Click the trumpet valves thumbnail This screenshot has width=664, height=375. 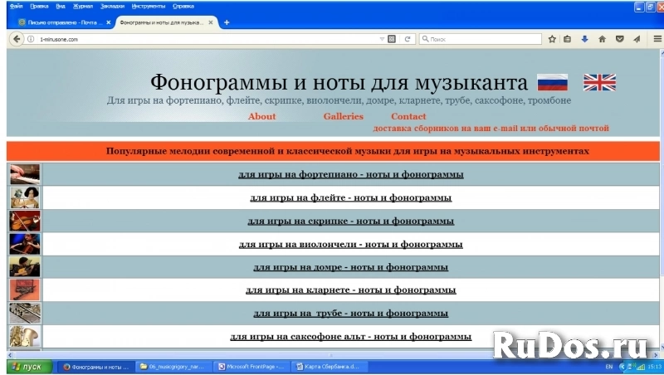[25, 314]
